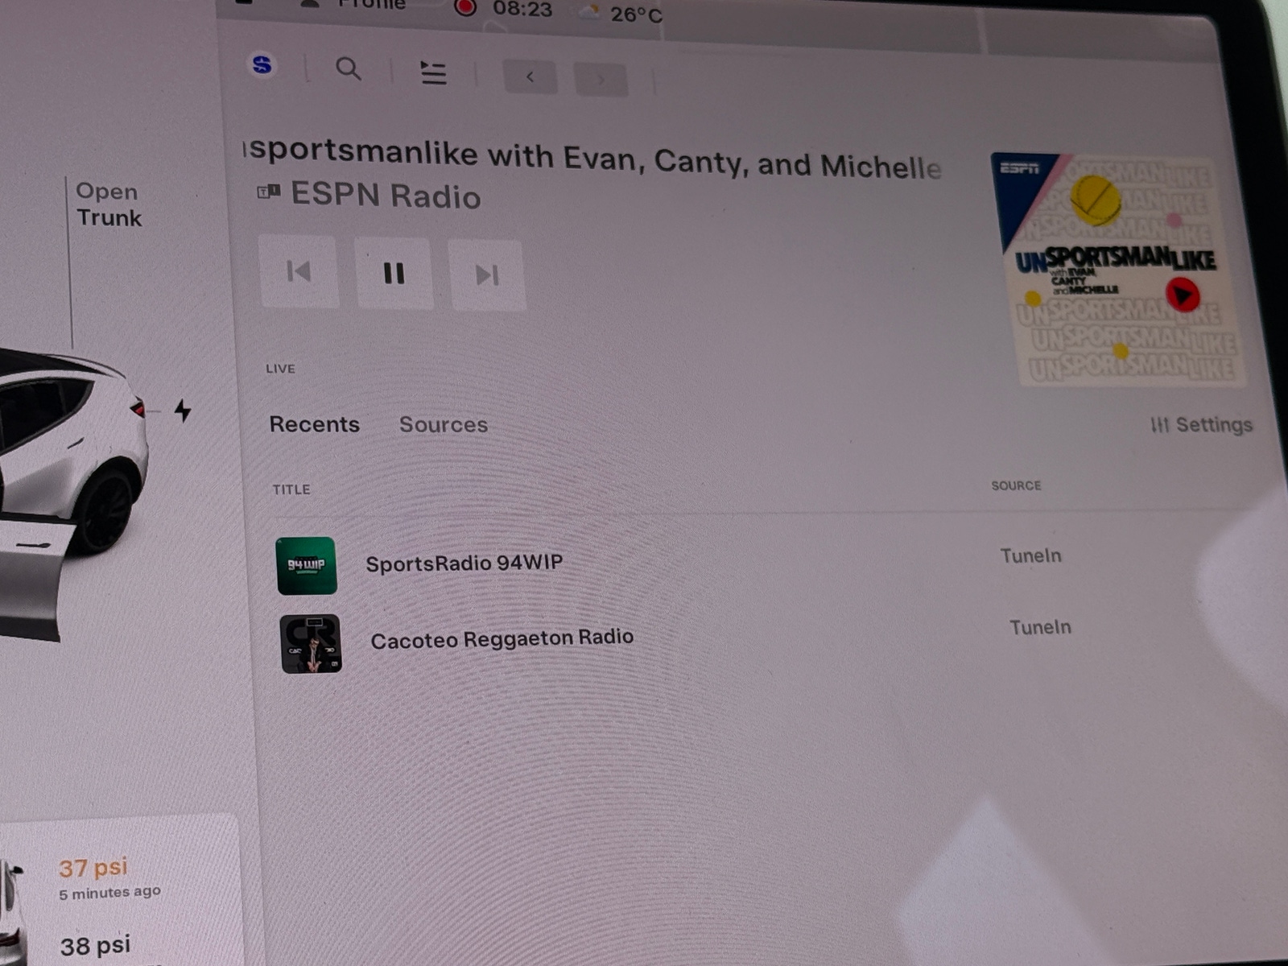Pause the ESPN Radio stream
Image resolution: width=1288 pixels, height=966 pixels.
(394, 274)
